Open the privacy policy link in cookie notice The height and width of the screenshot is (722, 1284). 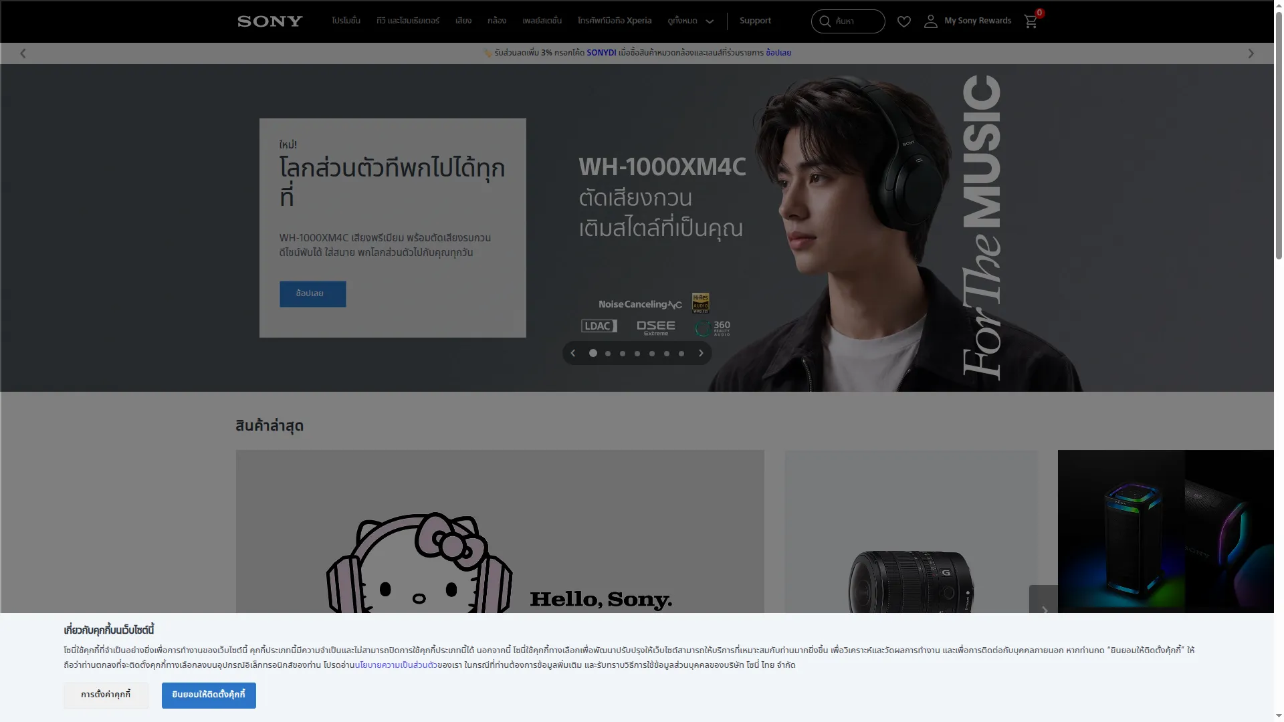coord(396,665)
